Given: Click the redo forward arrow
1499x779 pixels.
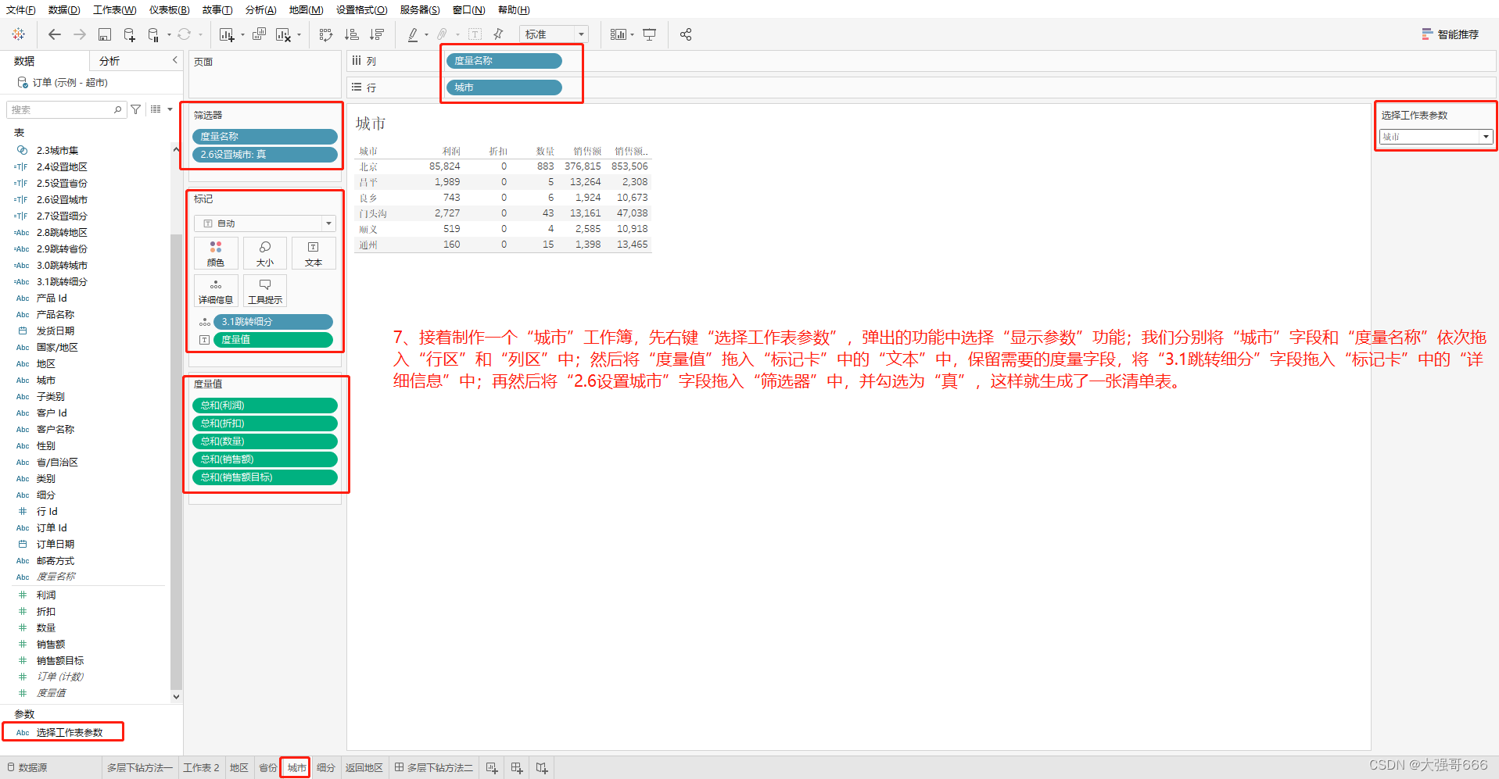Looking at the screenshot, I should point(80,34).
